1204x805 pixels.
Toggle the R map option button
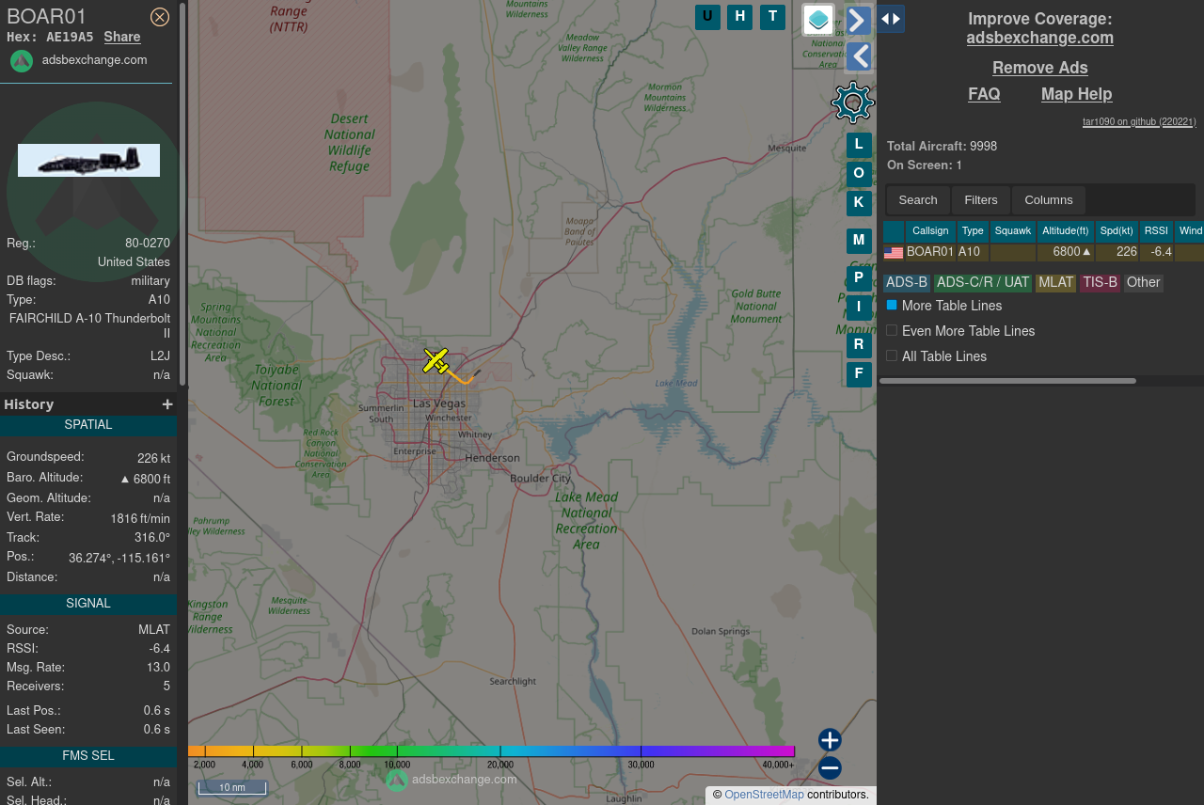(858, 345)
